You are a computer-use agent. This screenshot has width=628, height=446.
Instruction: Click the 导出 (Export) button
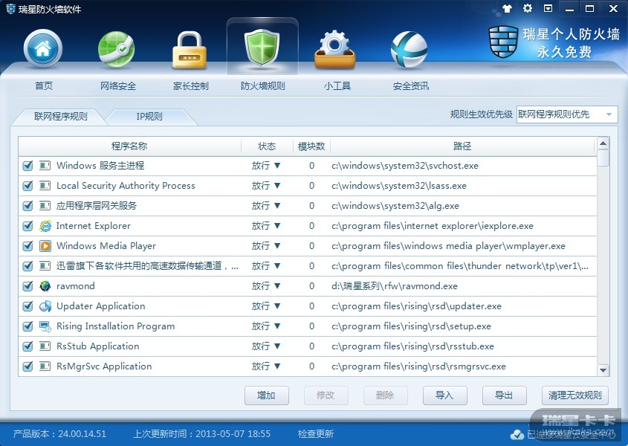point(504,395)
